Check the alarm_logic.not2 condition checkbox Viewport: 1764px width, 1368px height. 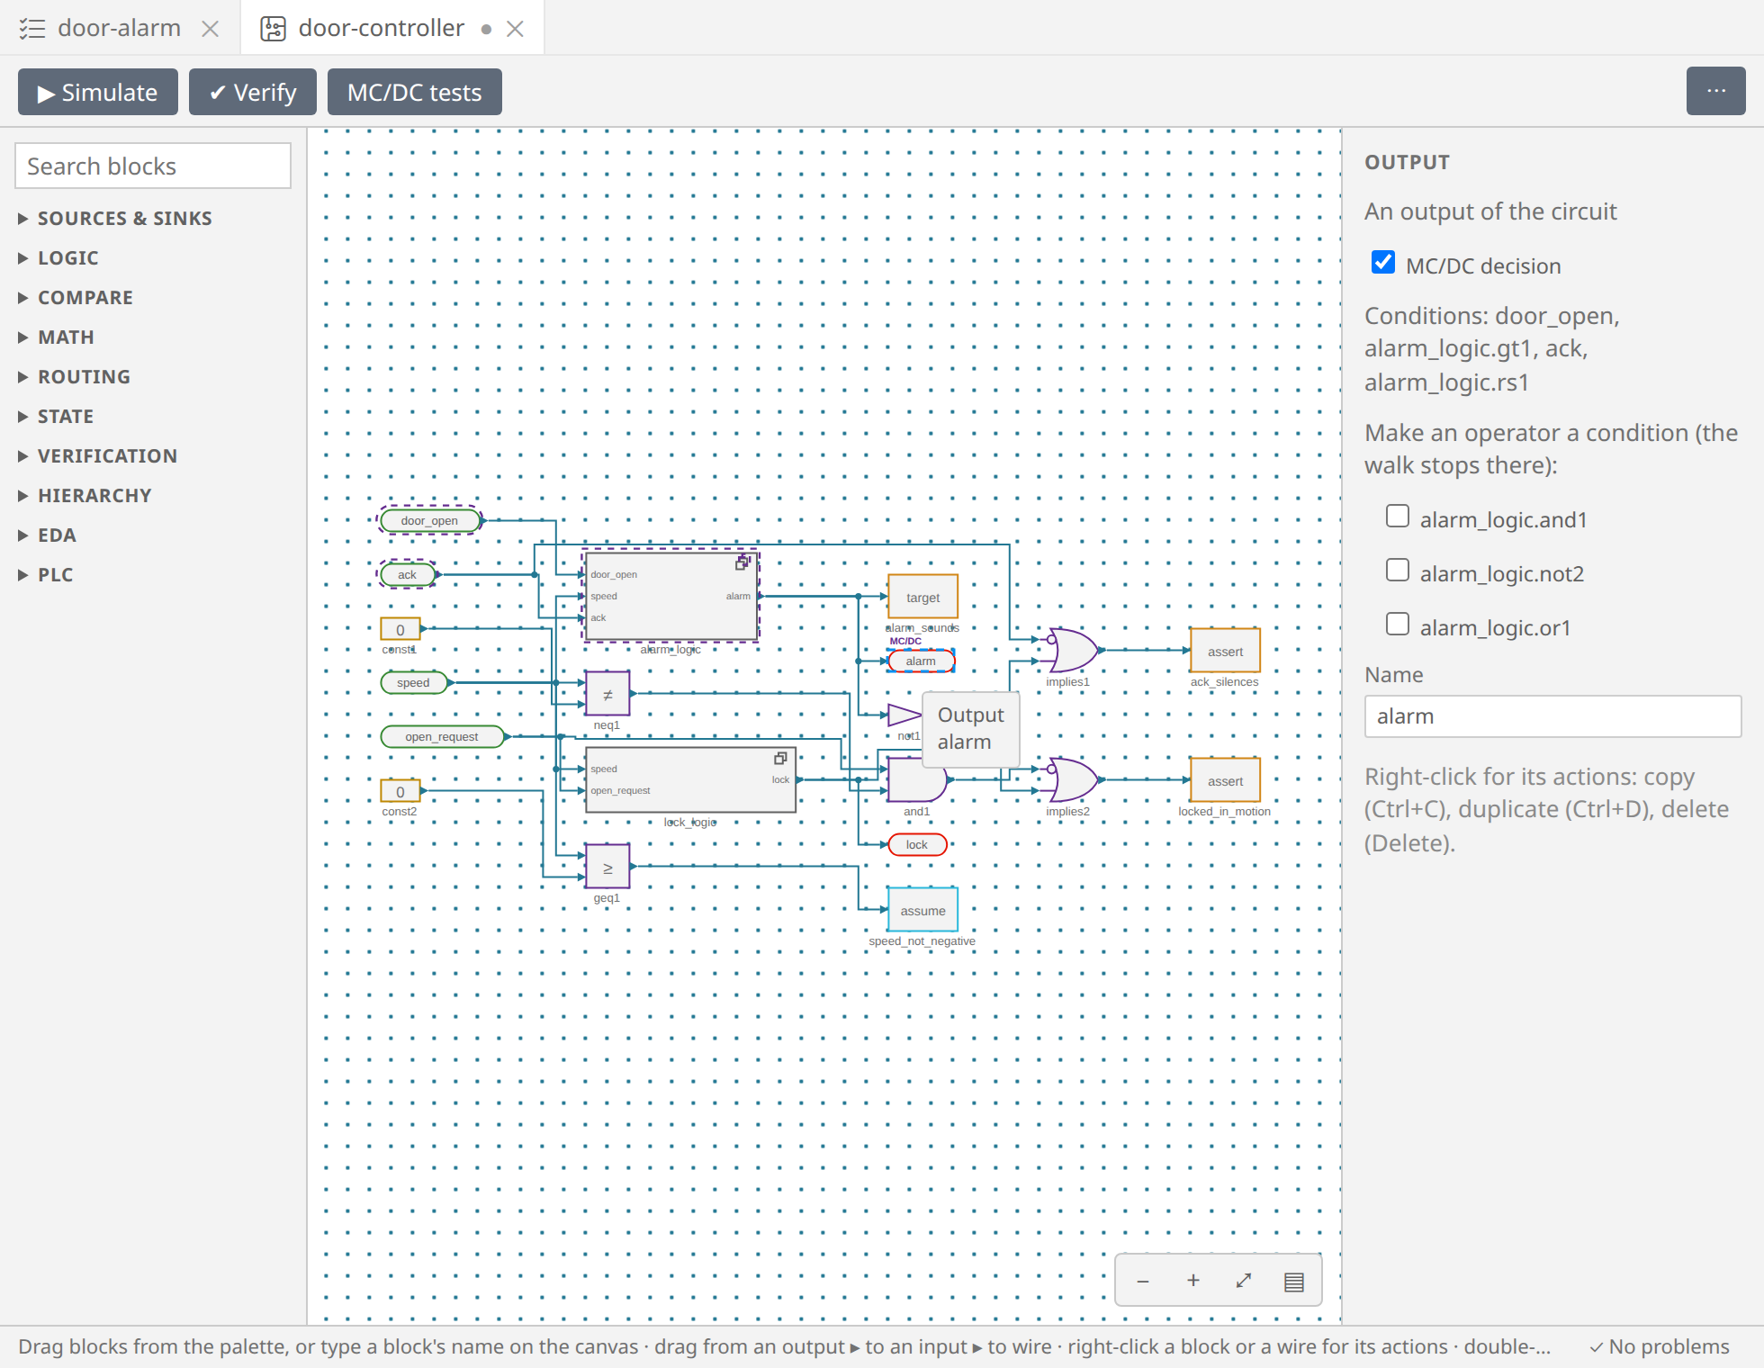click(1398, 570)
